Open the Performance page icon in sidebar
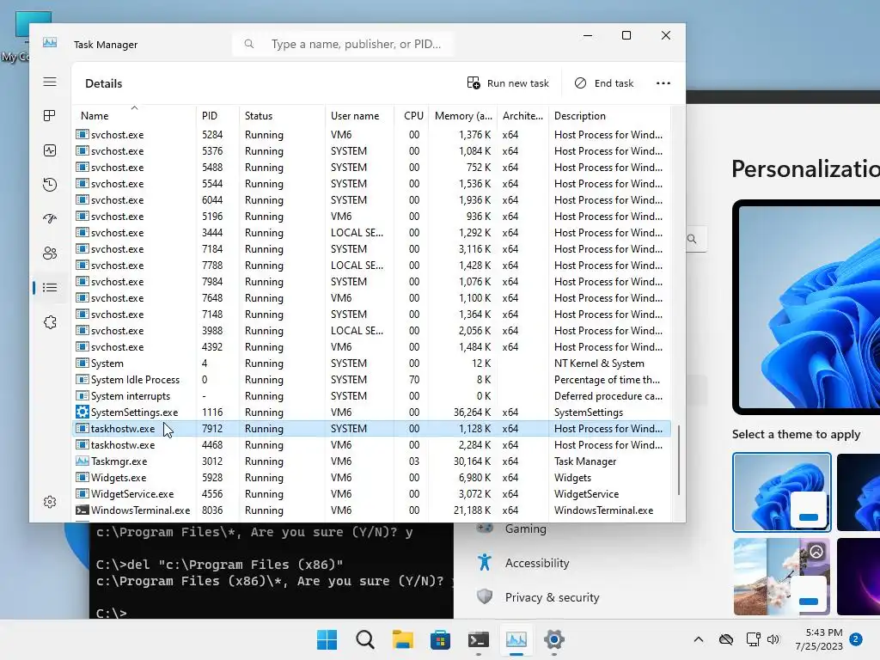 coord(50,150)
